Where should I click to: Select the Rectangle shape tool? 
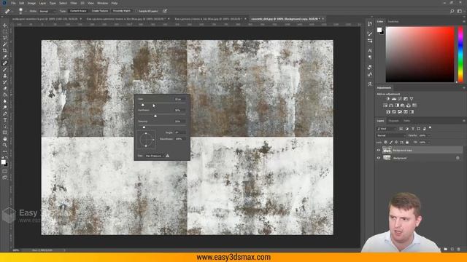point(5,132)
